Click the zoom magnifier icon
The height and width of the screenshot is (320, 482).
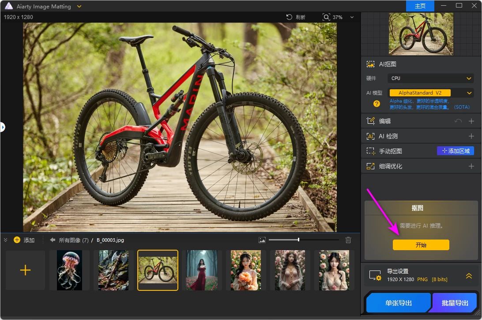click(x=326, y=17)
